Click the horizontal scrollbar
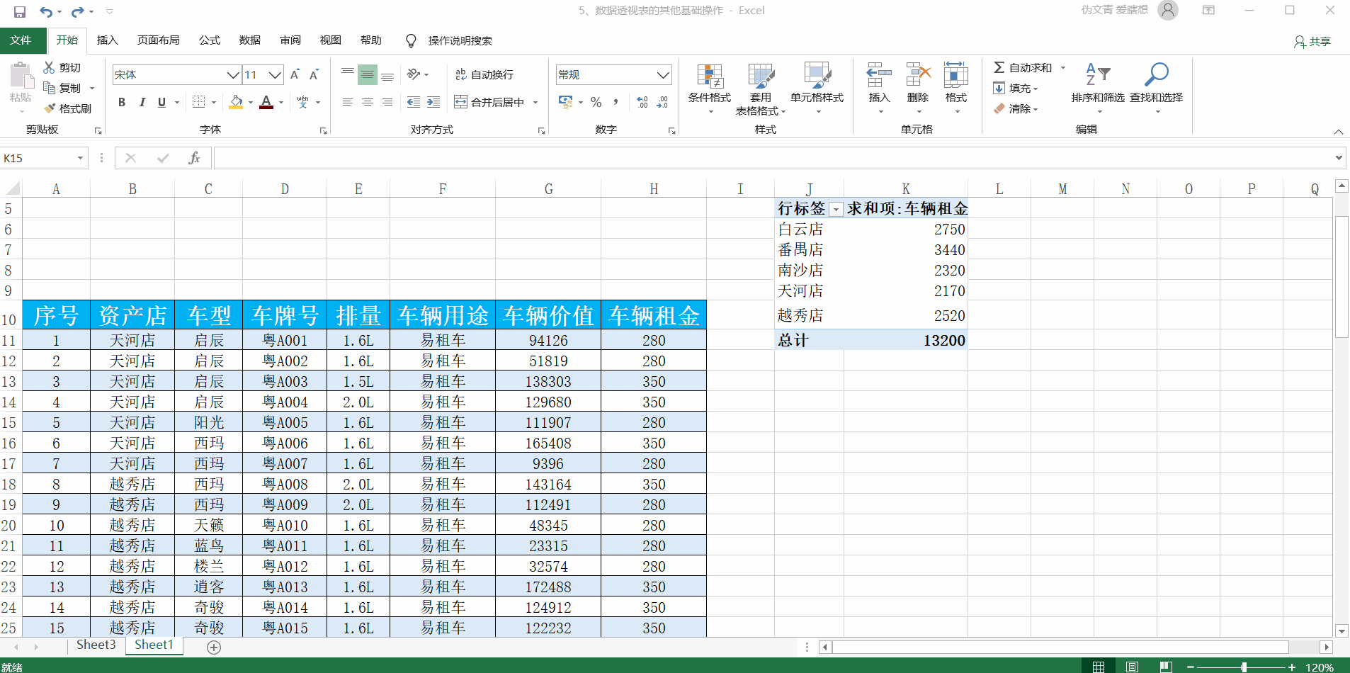Image resolution: width=1350 pixels, height=673 pixels. click(1060, 647)
